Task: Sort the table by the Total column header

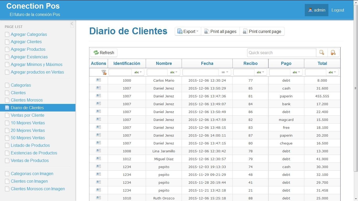Action: (x=322, y=63)
